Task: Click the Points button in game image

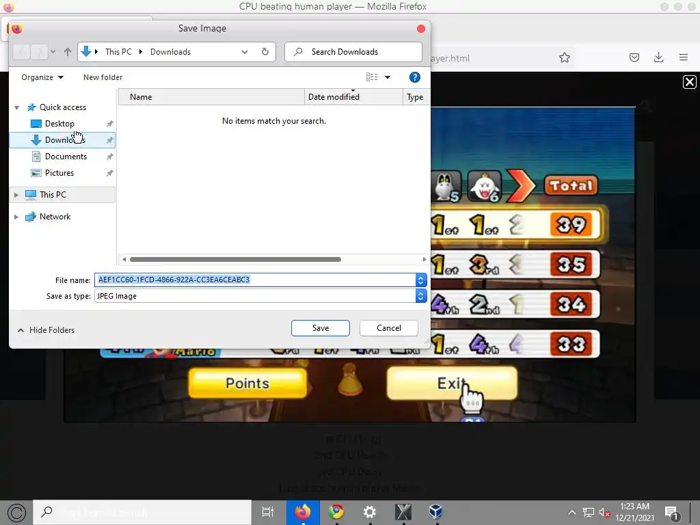Action: (x=247, y=383)
